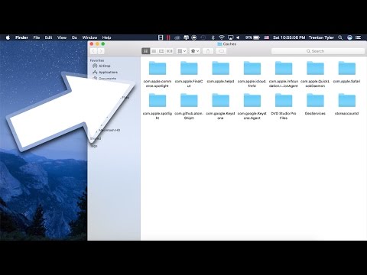Select Macintosh HD in the sidebar
Viewport: 367px width, 275px height.
tap(109, 130)
